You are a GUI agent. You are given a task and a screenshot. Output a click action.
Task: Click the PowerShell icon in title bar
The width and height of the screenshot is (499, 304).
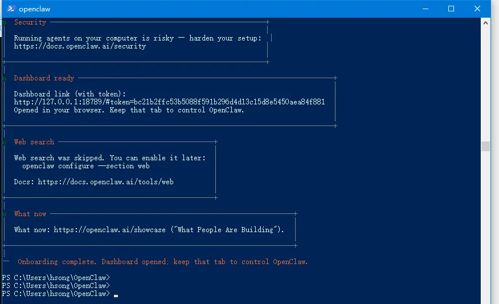[11, 9]
